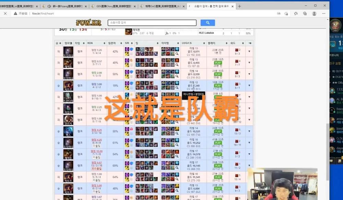Sort table by LV/G/CS column header

193,43
